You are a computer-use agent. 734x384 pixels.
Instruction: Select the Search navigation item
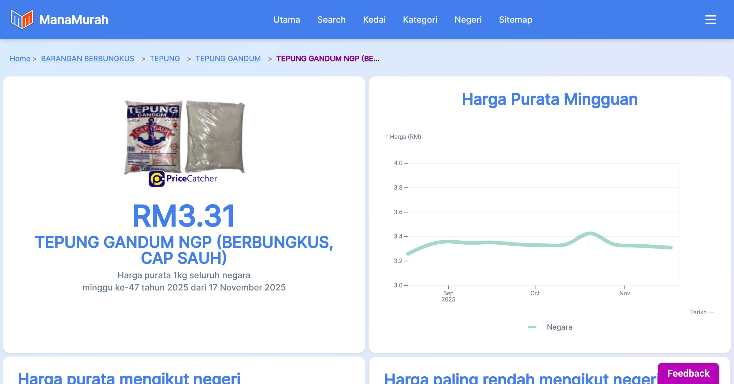click(x=332, y=19)
